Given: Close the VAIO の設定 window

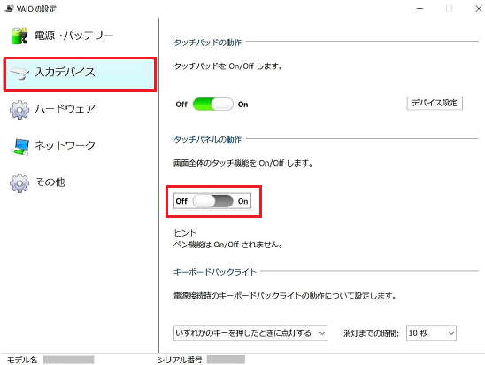Looking at the screenshot, I should (478, 8).
